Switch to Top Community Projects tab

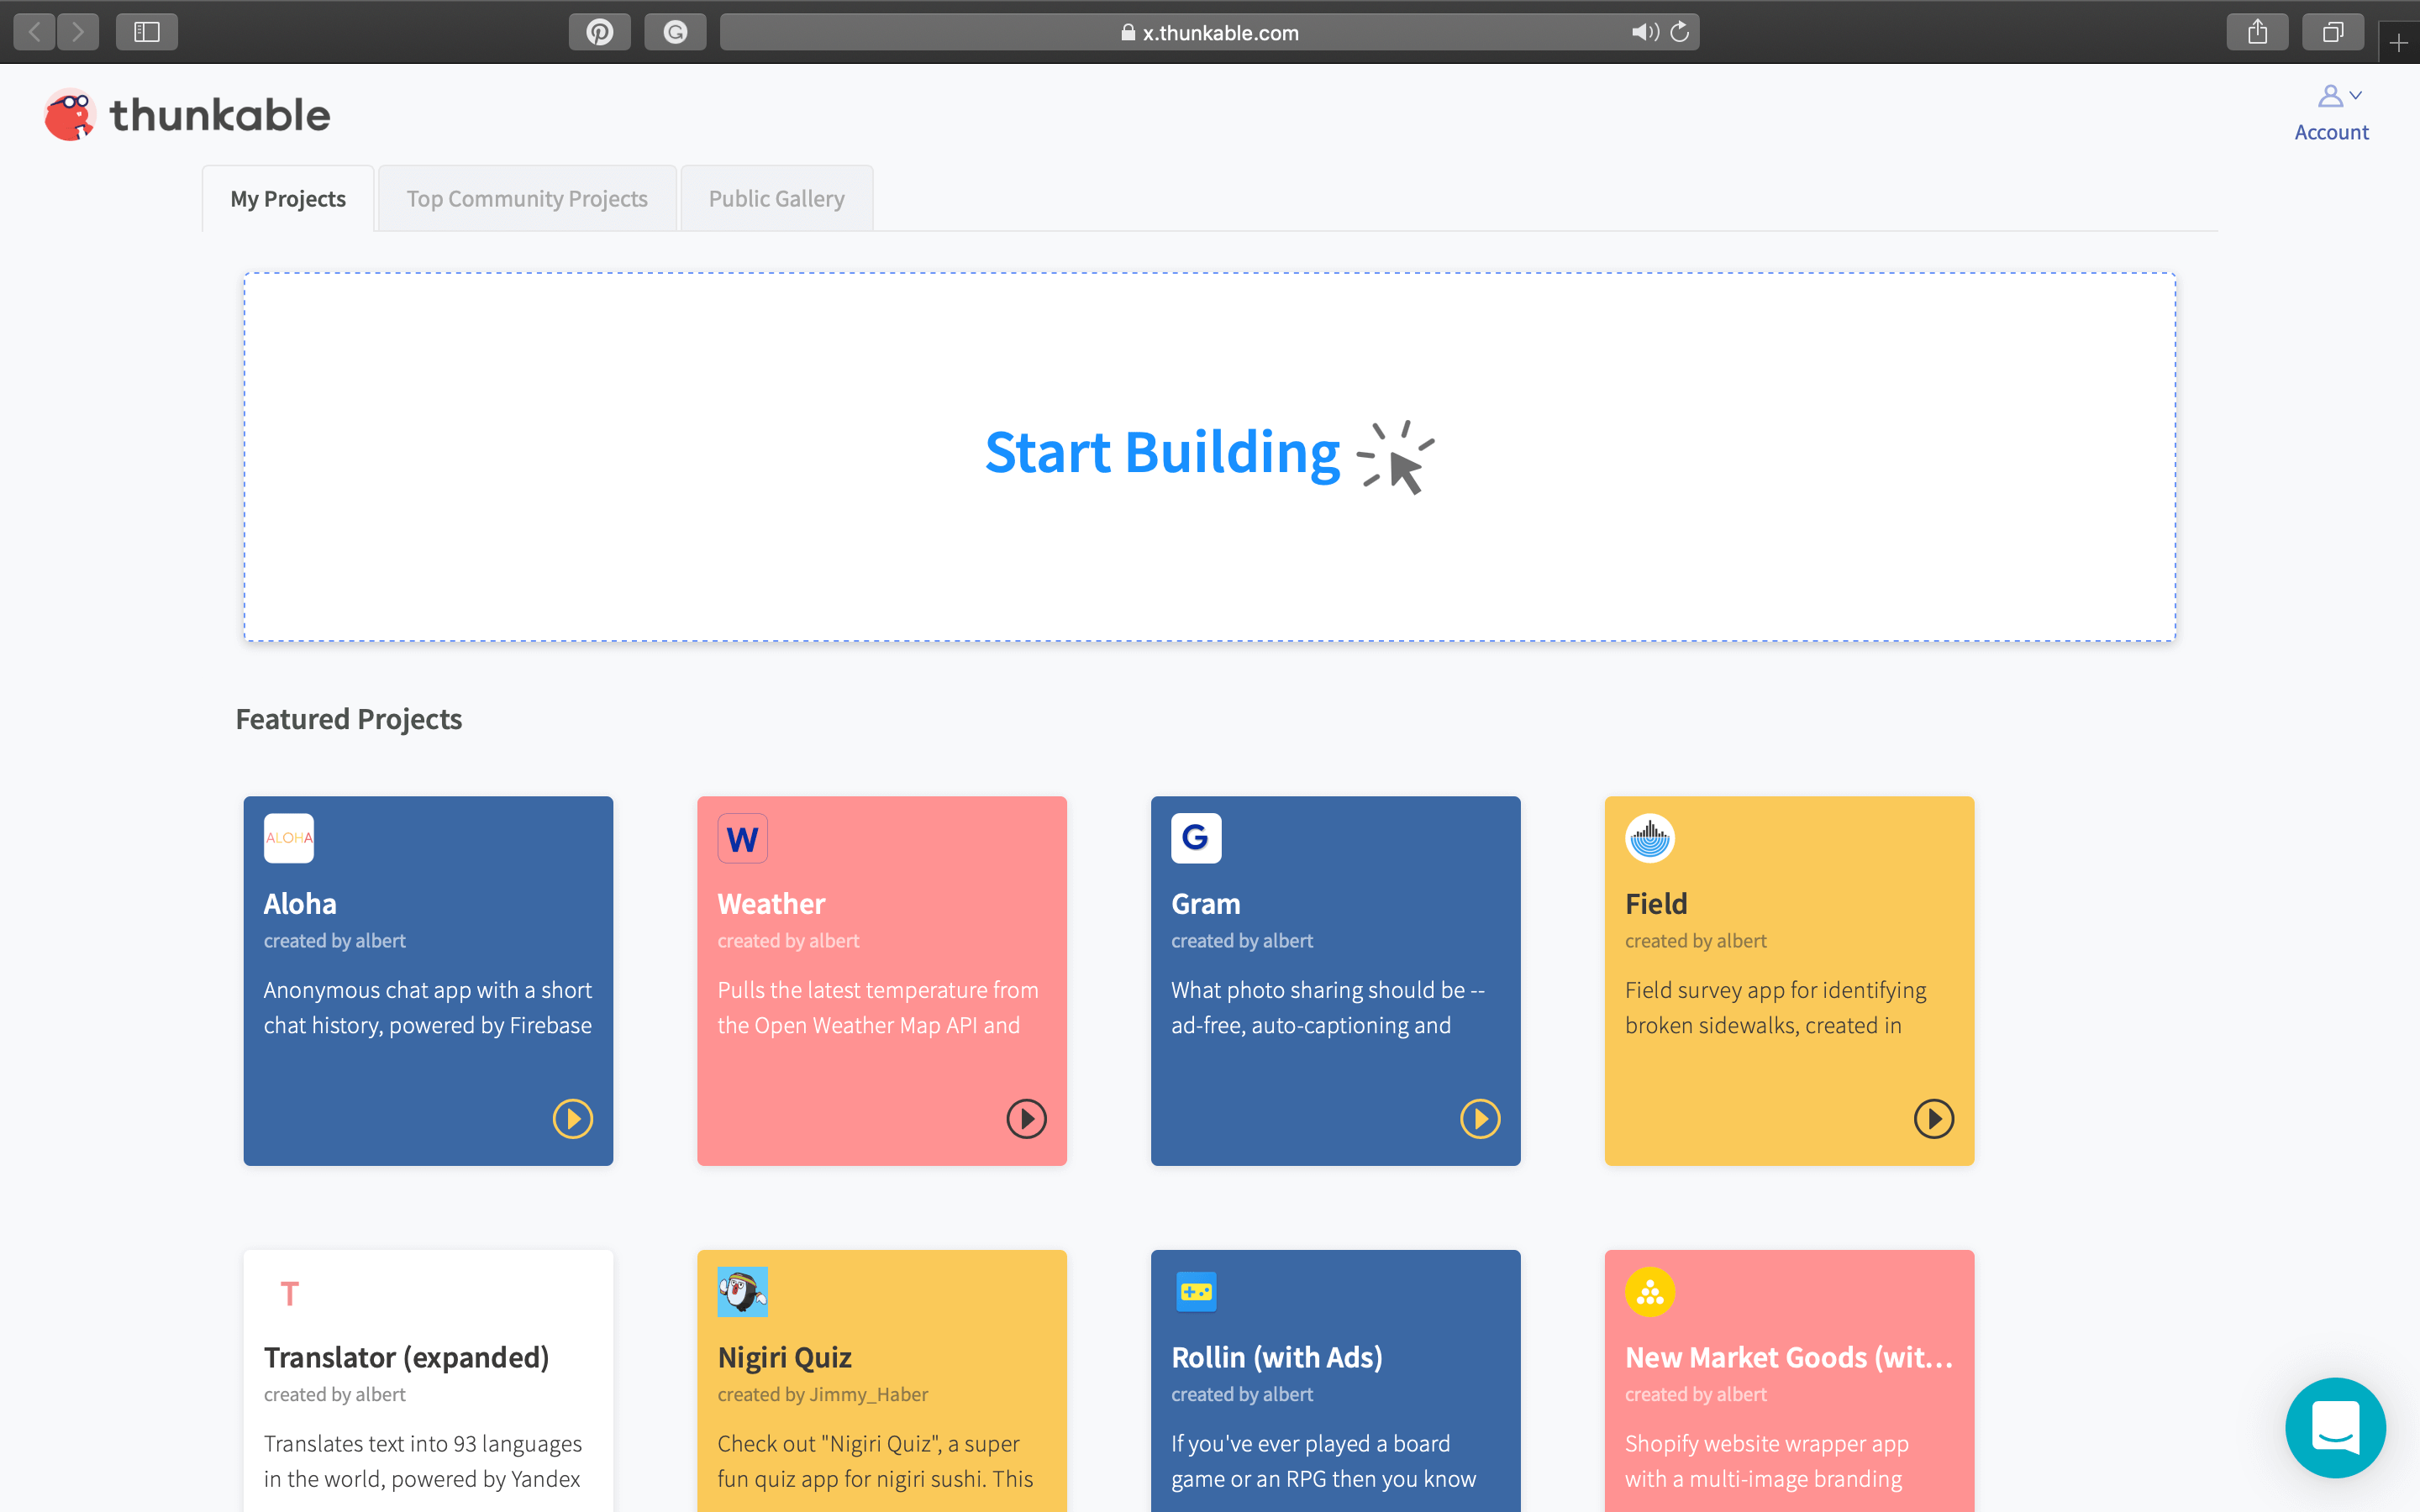tap(527, 199)
